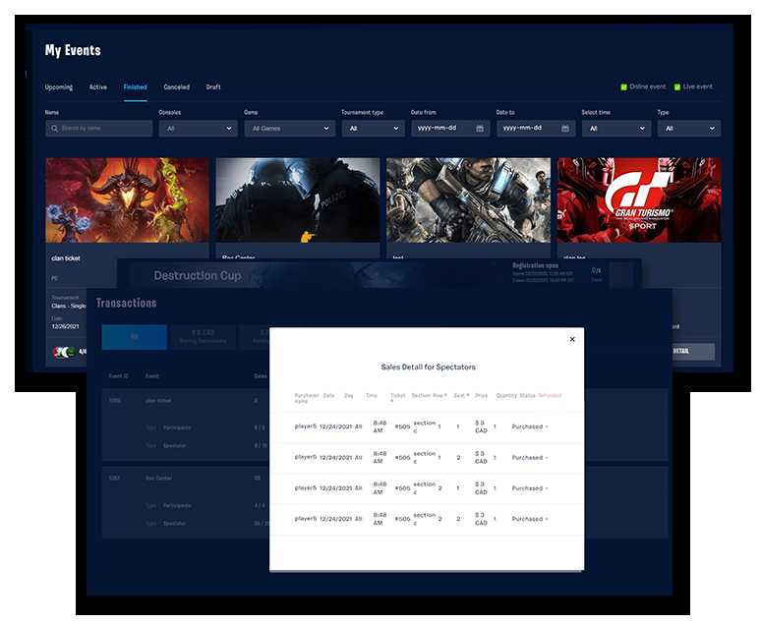761x623 pixels.
Task: Expand the Tournament type dropdown
Action: click(372, 129)
